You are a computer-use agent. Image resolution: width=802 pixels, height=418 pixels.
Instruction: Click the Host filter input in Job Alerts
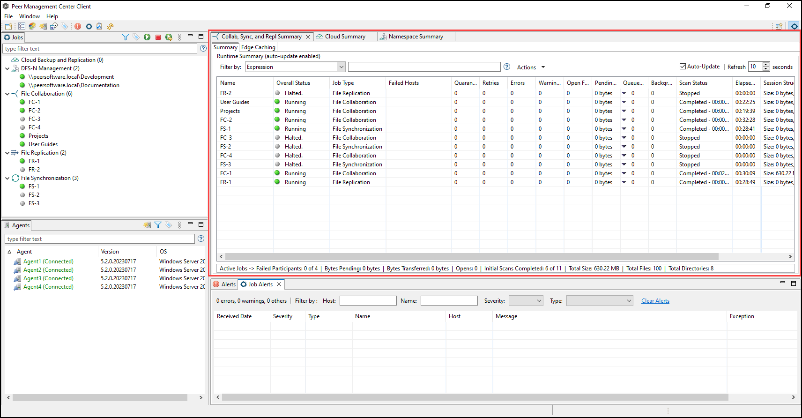point(368,301)
